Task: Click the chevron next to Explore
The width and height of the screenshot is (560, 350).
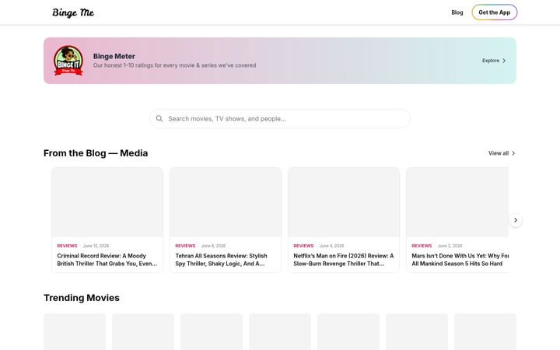Action: (504, 61)
